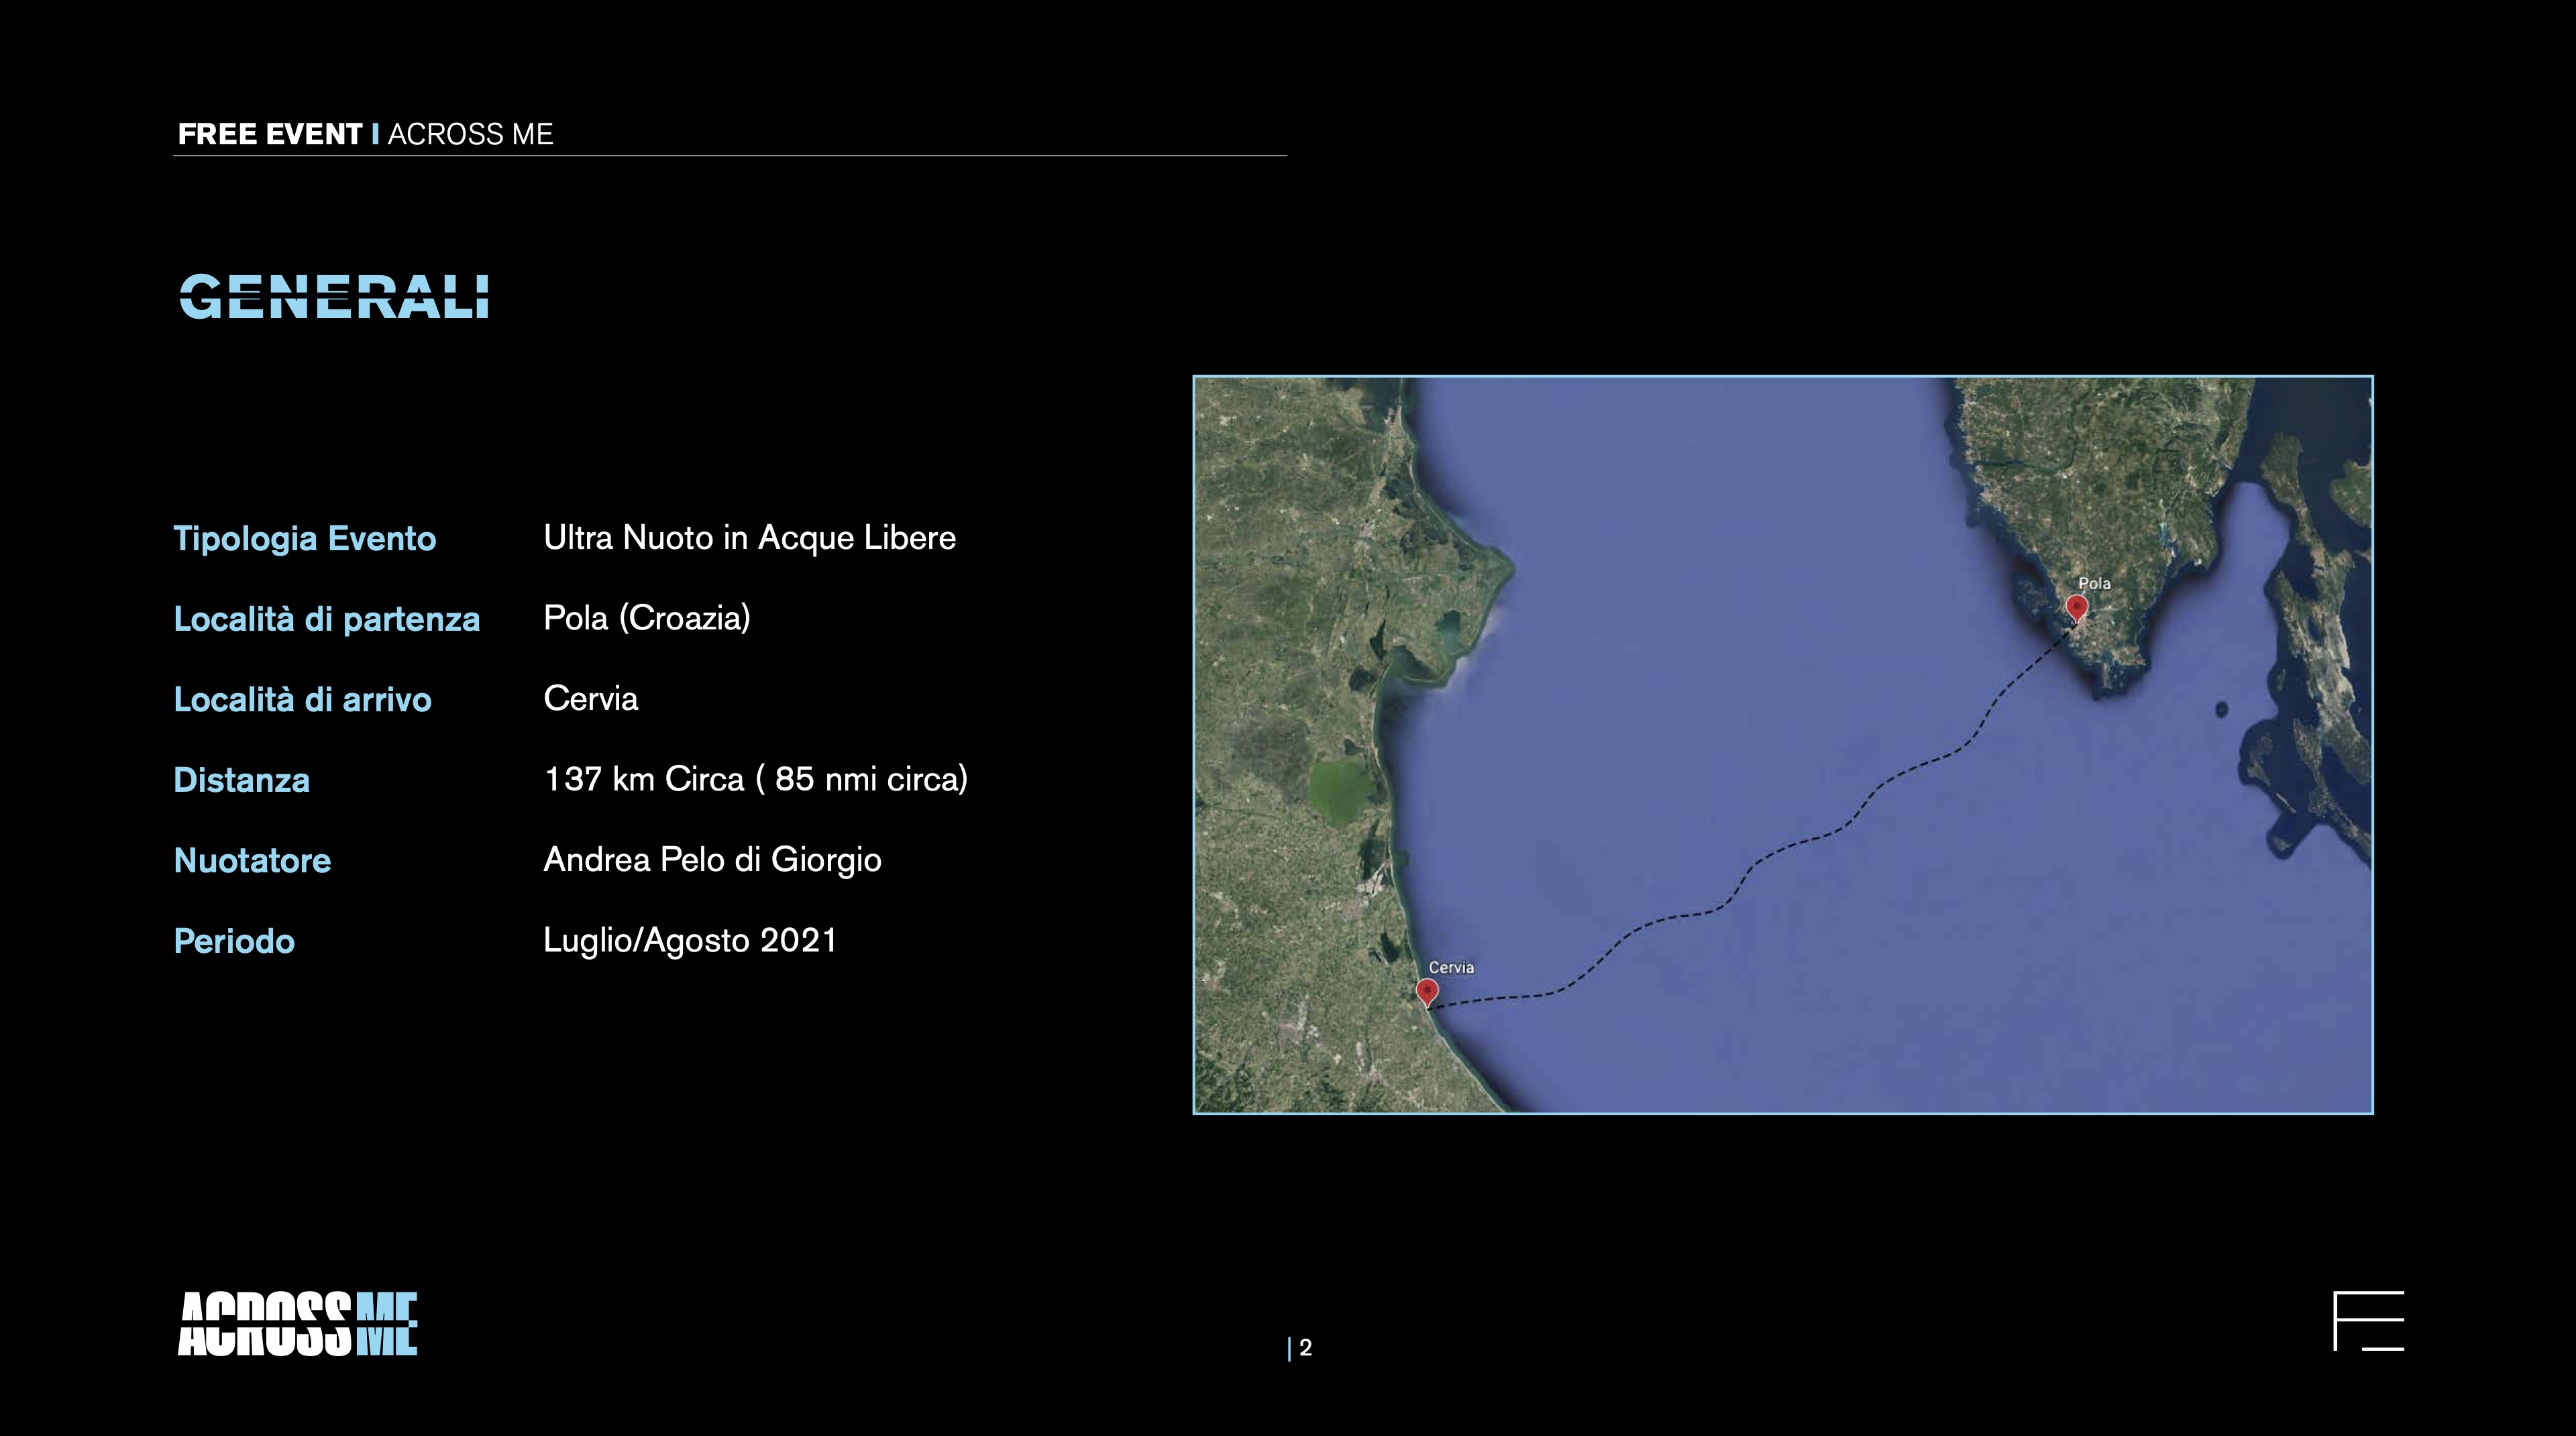This screenshot has height=1436, width=2576.
Task: Click the 'Periodo' label
Action: (x=234, y=941)
